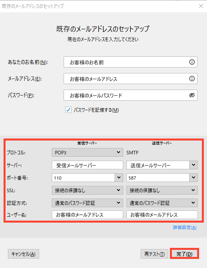Open the 詳細設定 link
This screenshot has height=268, width=207.
pyautogui.click(x=185, y=227)
